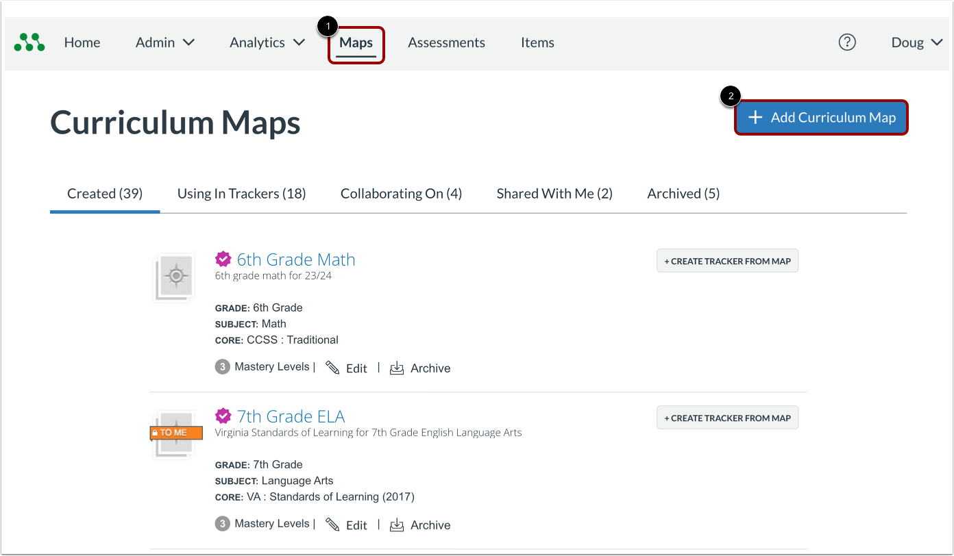Open the help question mark icon
This screenshot has height=556, width=954.
coord(847,42)
